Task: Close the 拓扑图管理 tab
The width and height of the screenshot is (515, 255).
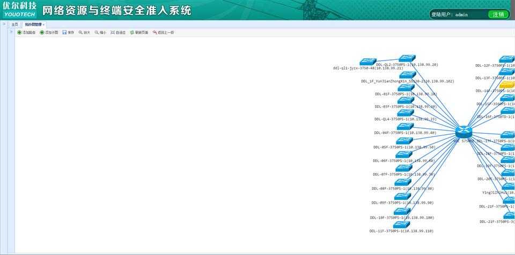Action: coord(43,25)
